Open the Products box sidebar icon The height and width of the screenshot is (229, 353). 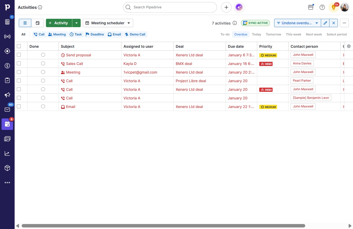click(7, 168)
